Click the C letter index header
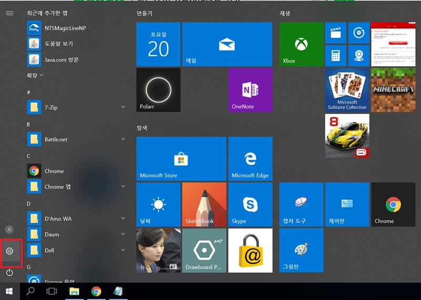Screen dimensions: 421x300 click(28, 156)
